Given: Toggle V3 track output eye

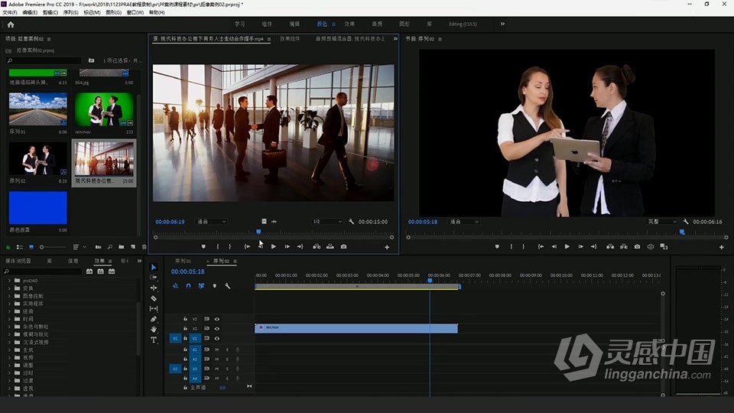Looking at the screenshot, I should (x=216, y=319).
